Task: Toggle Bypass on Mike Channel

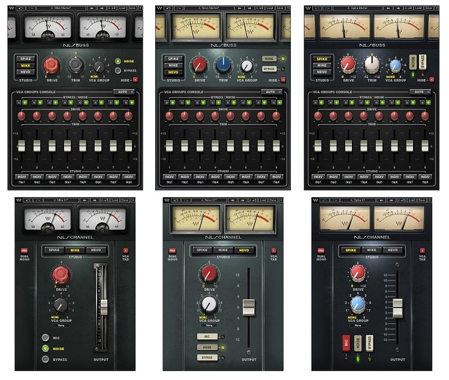Action: click(x=45, y=359)
